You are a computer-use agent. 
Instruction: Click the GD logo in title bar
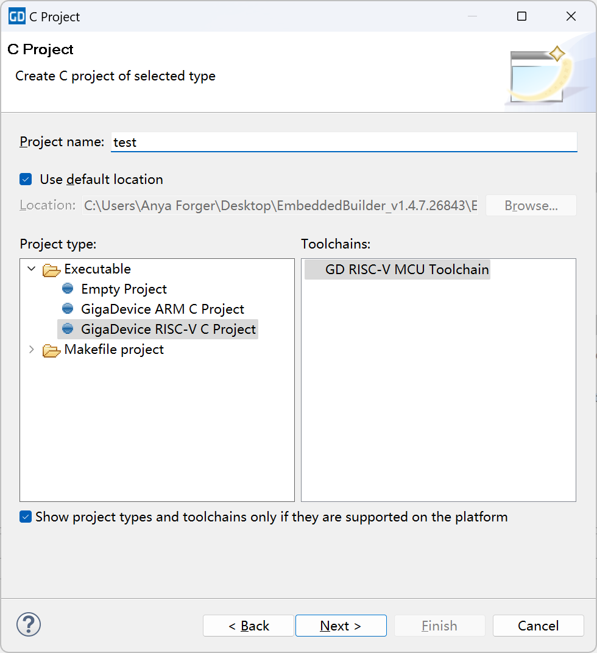coord(16,16)
